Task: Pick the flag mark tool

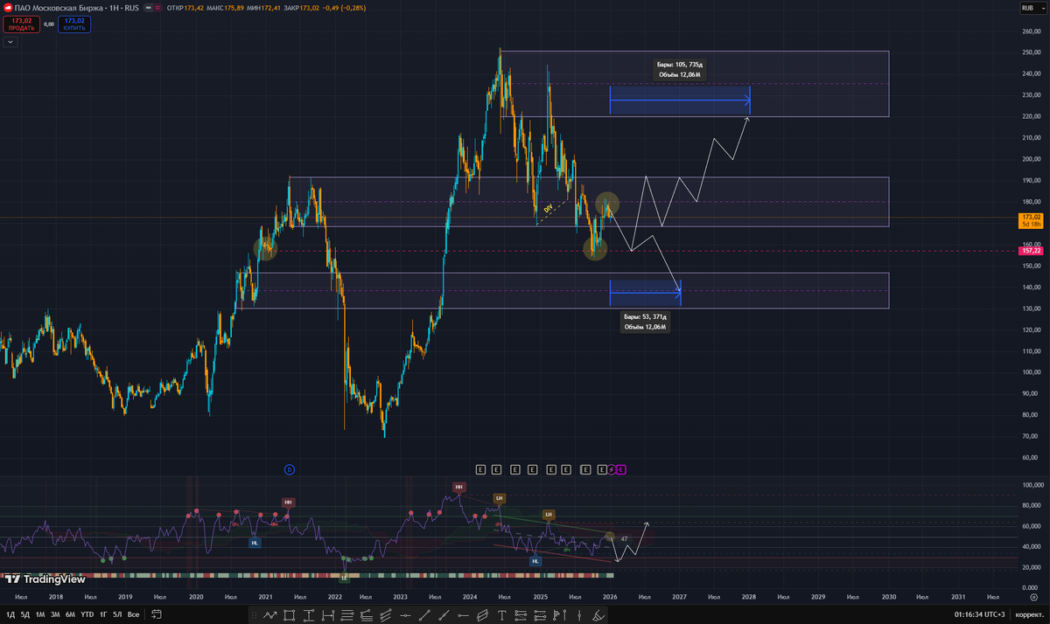Action: click(x=559, y=615)
